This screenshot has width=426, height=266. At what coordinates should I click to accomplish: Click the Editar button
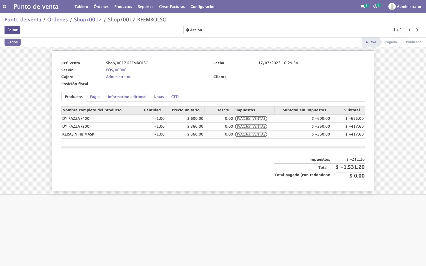tap(12, 30)
